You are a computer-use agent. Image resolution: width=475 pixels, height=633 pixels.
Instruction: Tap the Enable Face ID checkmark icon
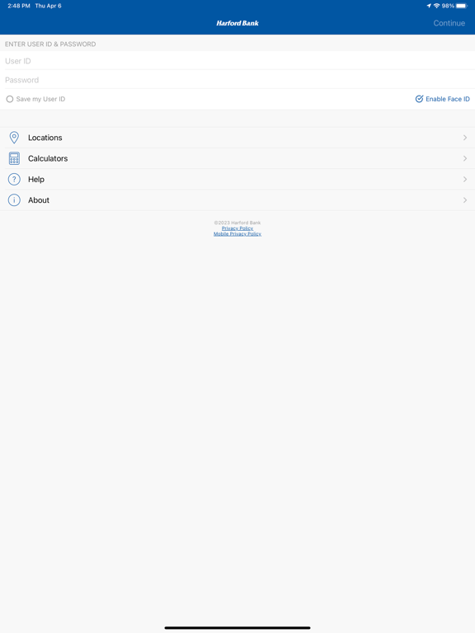[419, 99]
